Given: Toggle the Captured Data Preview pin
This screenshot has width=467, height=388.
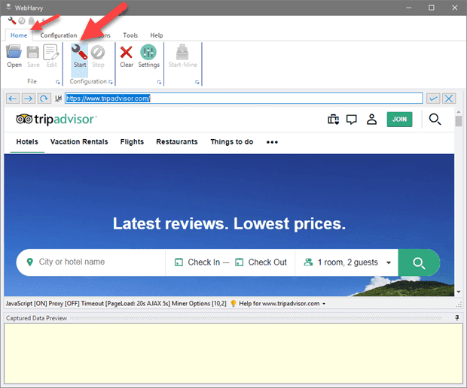Looking at the screenshot, I should (x=456, y=318).
